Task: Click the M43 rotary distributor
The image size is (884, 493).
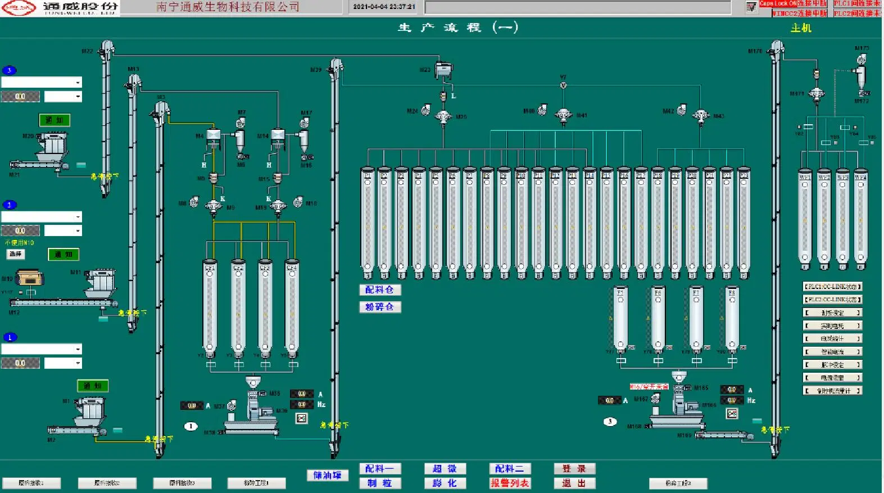Action: [701, 116]
